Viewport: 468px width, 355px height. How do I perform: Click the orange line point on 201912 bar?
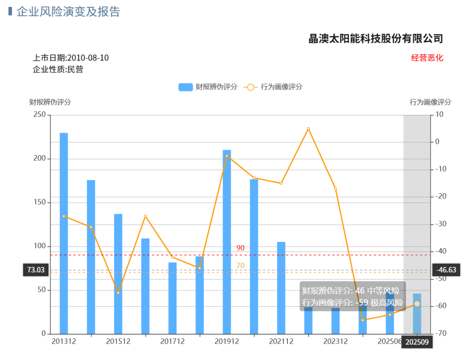coord(227,156)
